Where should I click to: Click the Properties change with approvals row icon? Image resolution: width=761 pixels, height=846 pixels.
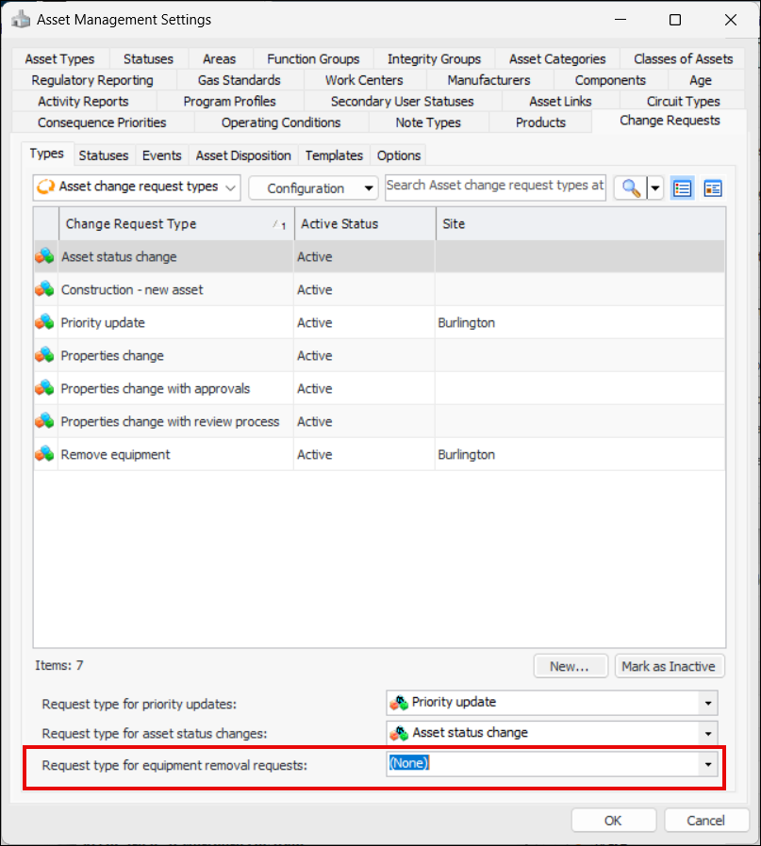pyautogui.click(x=45, y=388)
